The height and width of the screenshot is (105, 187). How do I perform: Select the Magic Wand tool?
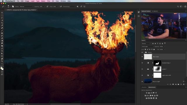pos(2,20)
